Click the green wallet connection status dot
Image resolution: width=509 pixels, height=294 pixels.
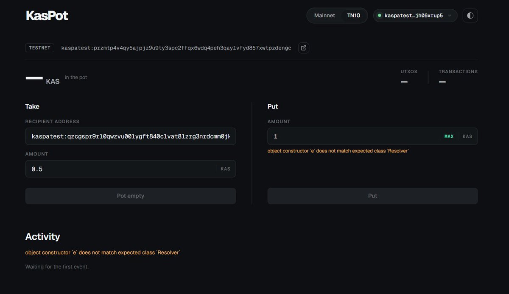pos(380,16)
